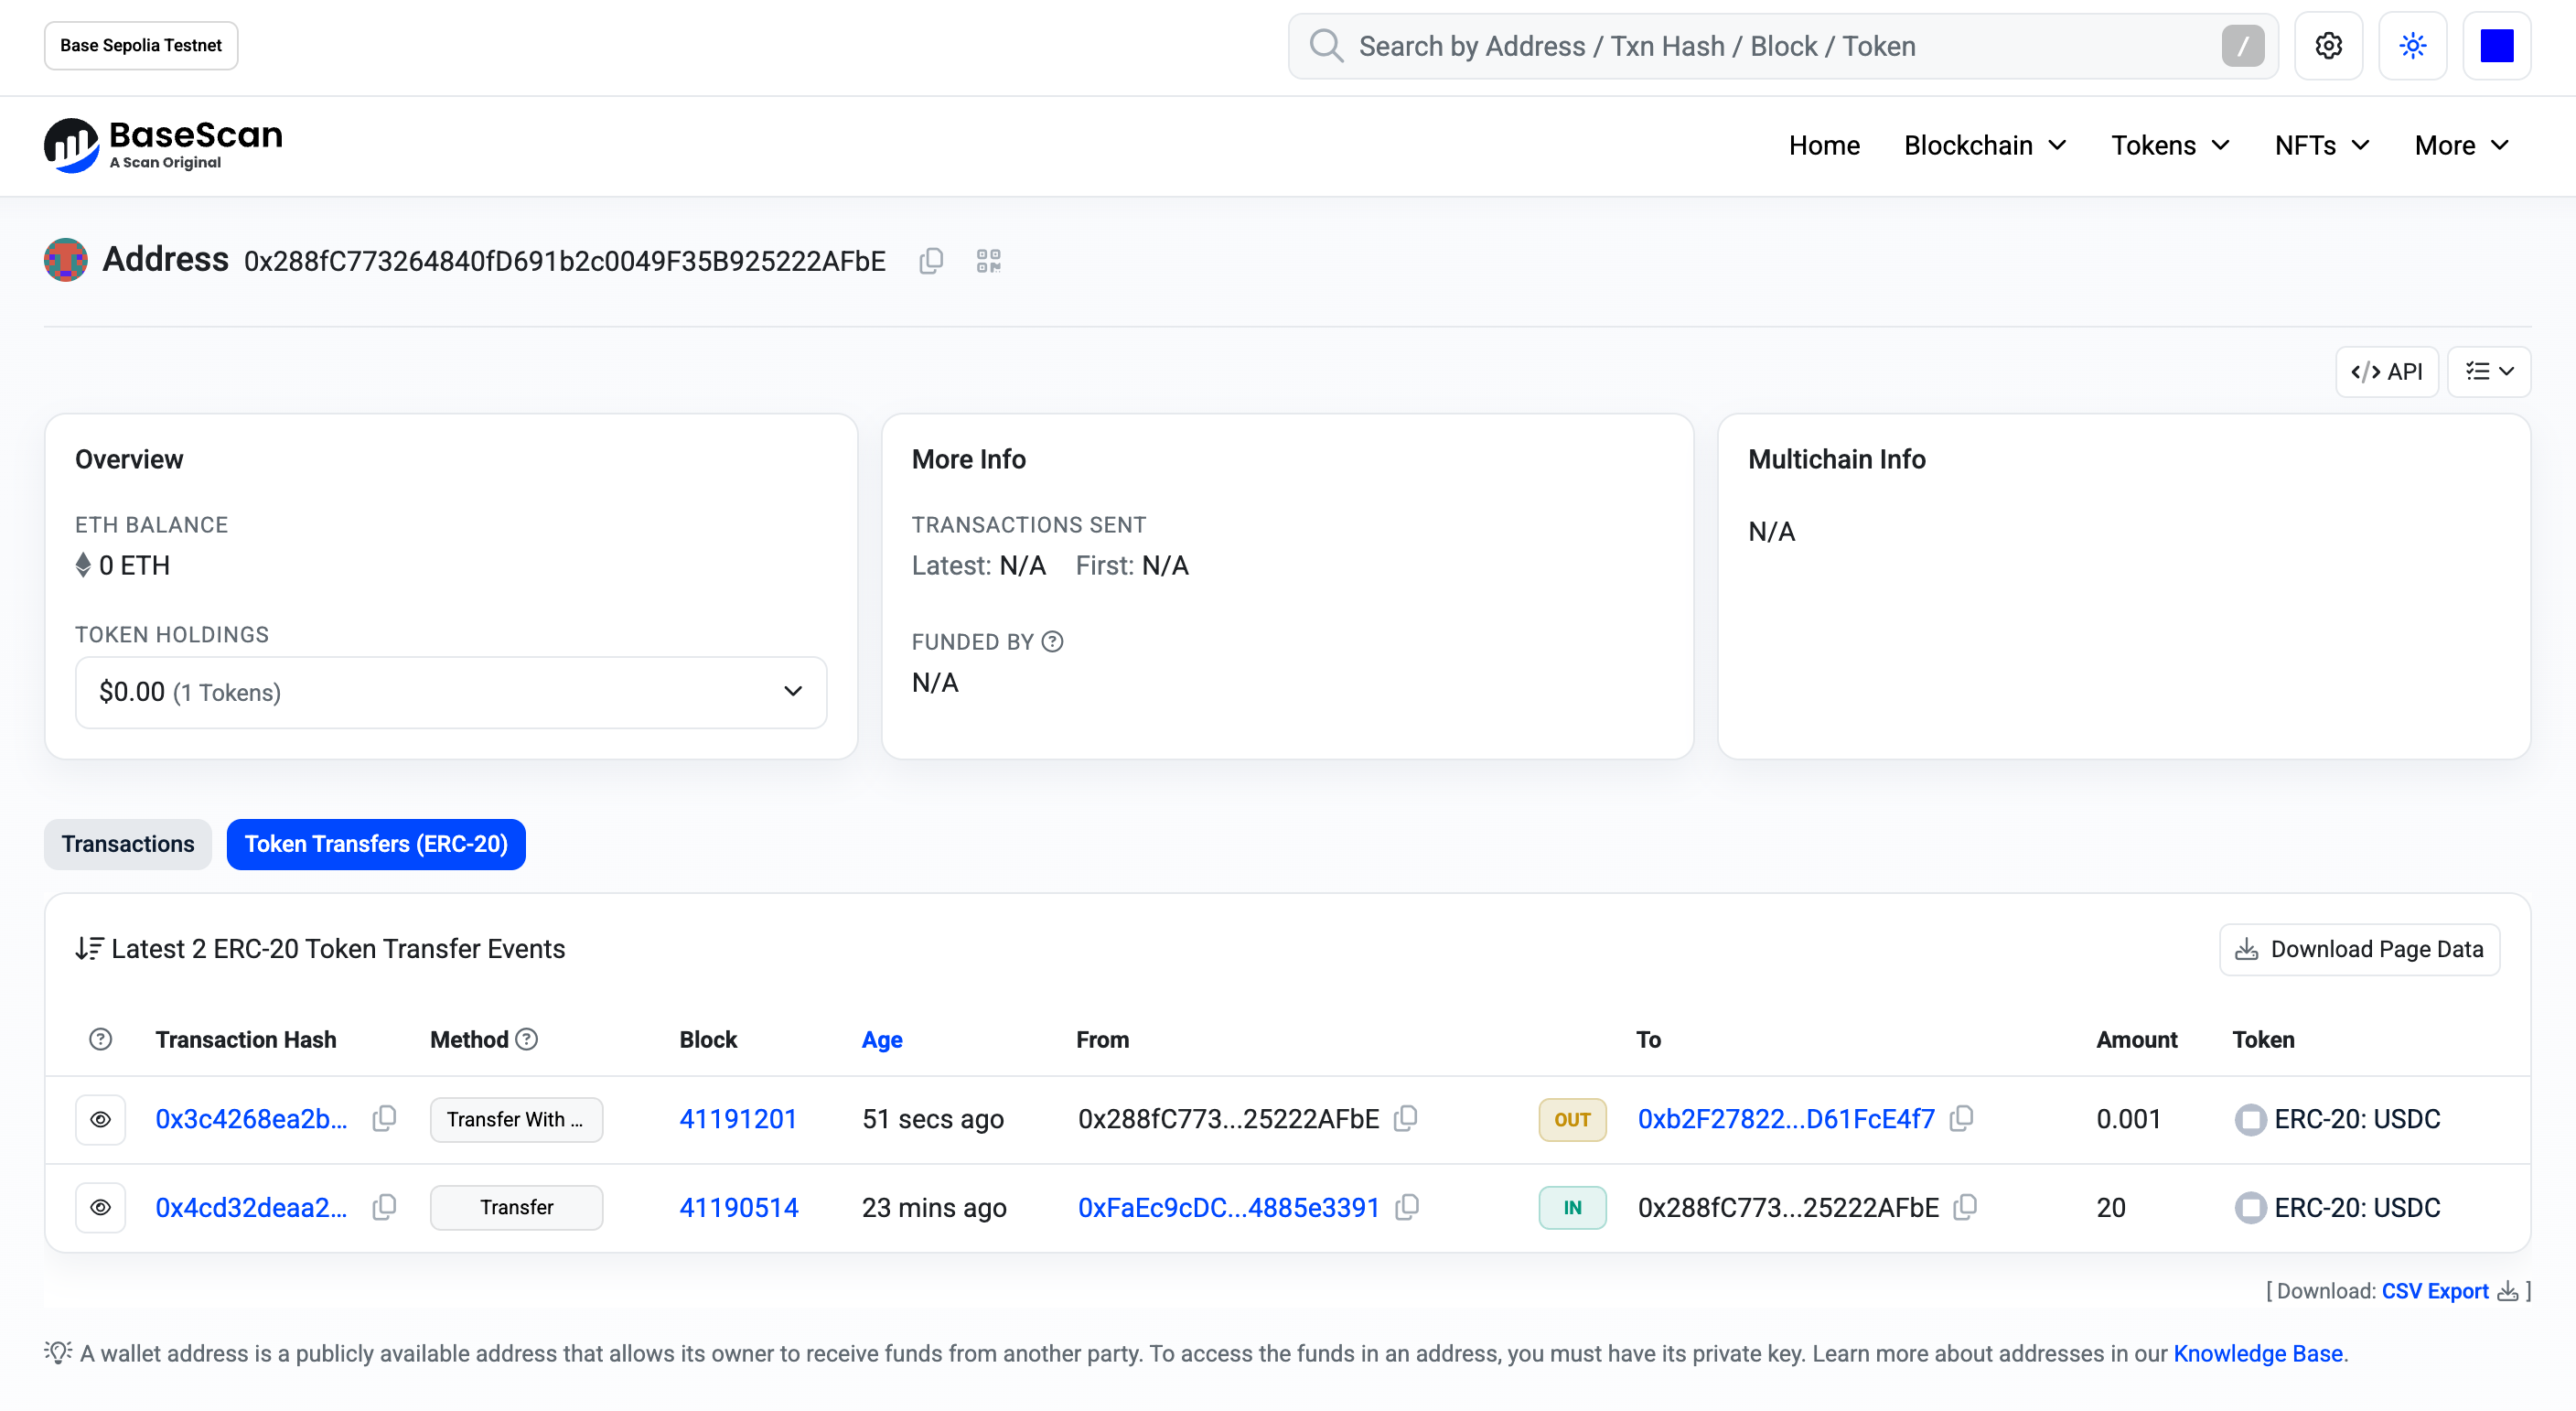Click the table header question mark icon
2576x1411 pixels.
point(101,1039)
